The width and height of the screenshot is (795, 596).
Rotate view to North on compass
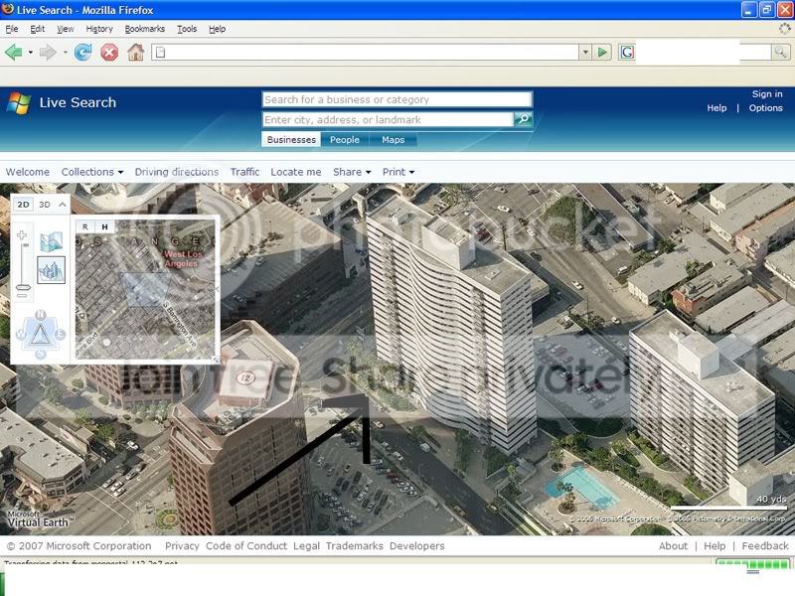click(x=40, y=315)
